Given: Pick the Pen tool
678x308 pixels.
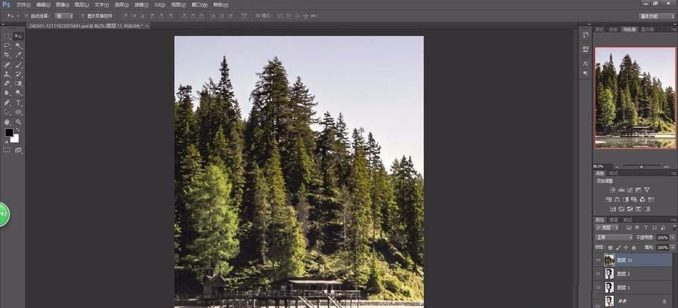Looking at the screenshot, I should [7, 102].
